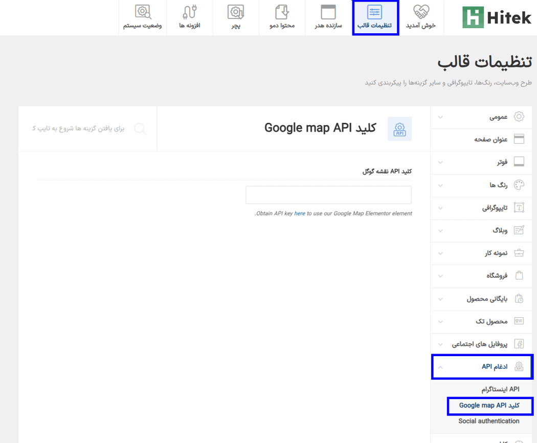Follow the "here" API key link
The height and width of the screenshot is (443, 537).
coord(300,214)
